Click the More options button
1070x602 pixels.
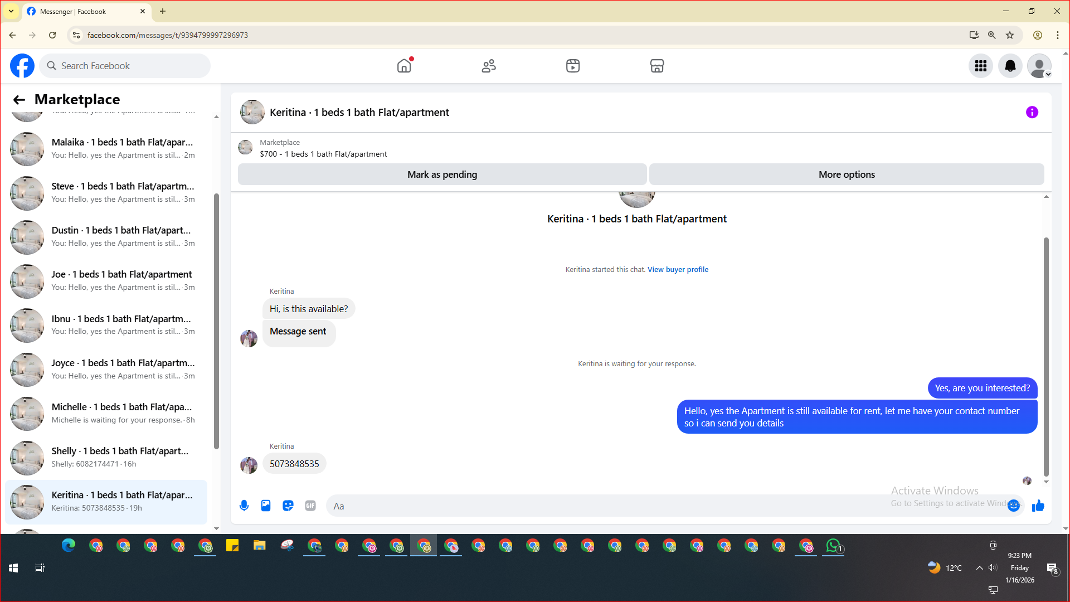tap(847, 174)
